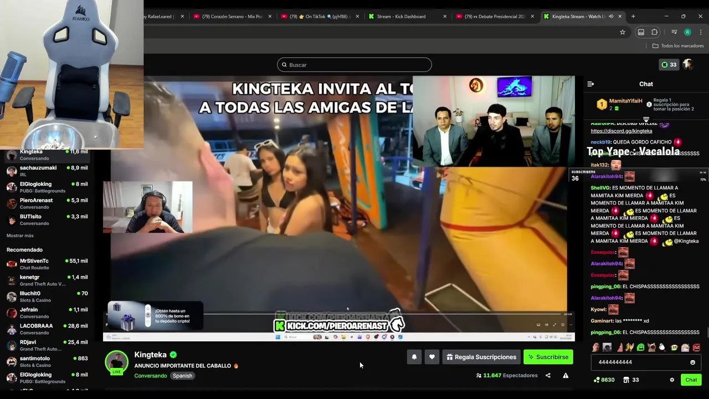Click the Suscribirse button
Screen dimensions: 709x399
548,357
